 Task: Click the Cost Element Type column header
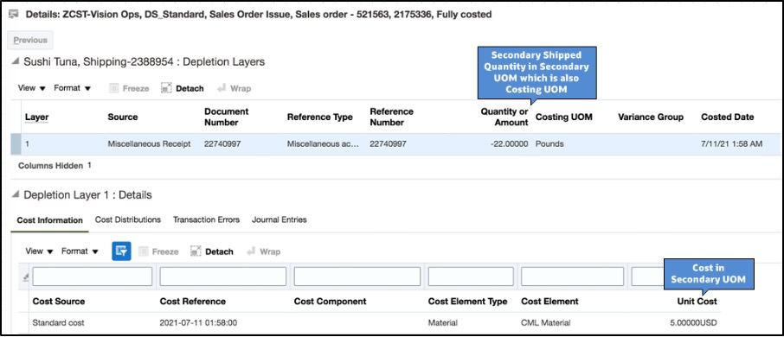[467, 302]
